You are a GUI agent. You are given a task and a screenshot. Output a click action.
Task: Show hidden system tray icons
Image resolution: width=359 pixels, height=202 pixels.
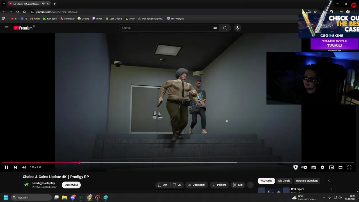coord(323,198)
